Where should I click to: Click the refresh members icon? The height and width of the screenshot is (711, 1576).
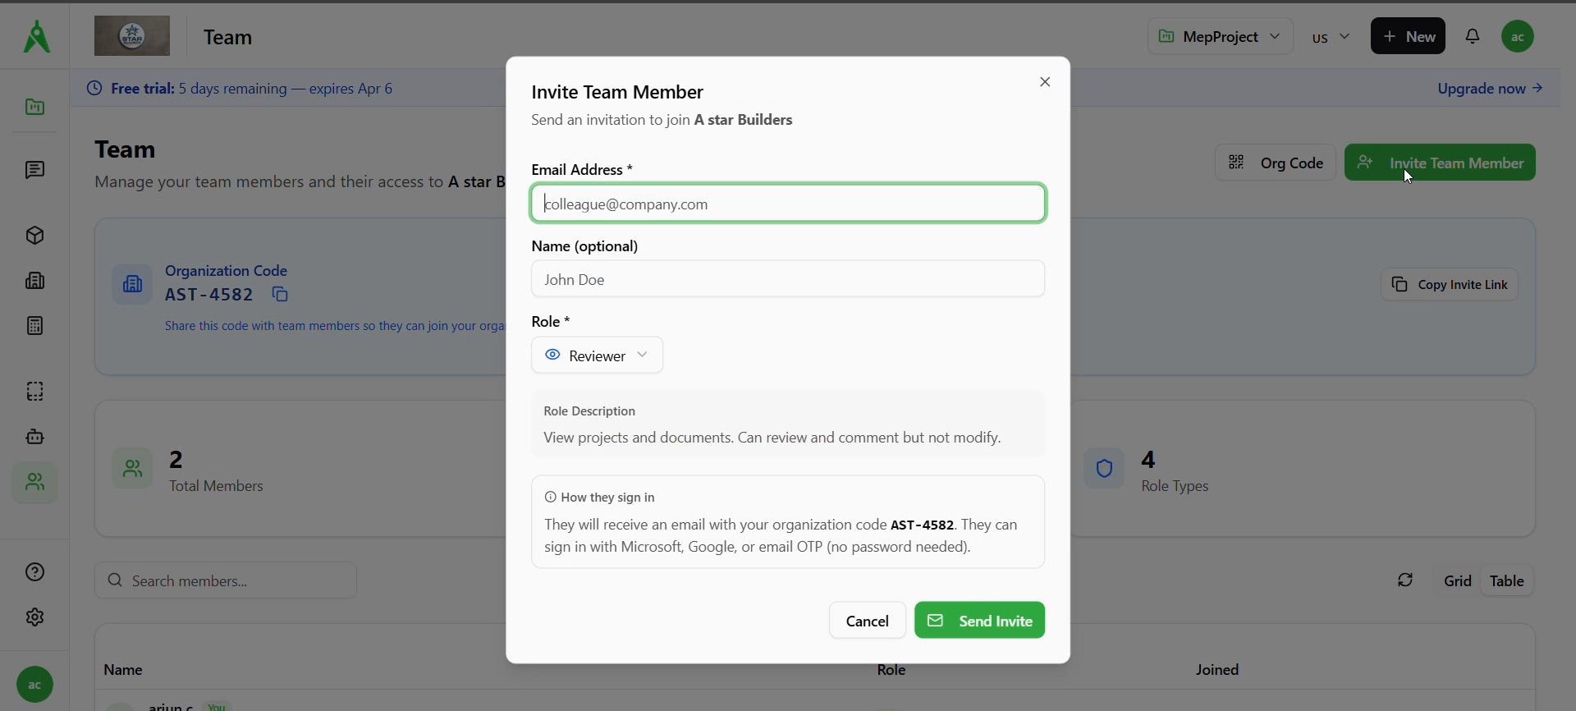click(1405, 580)
